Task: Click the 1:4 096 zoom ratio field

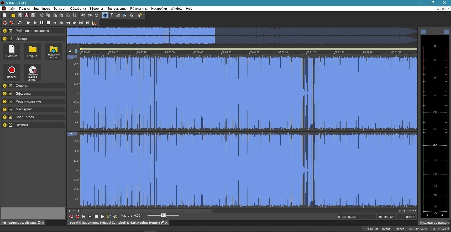Action: point(407,217)
